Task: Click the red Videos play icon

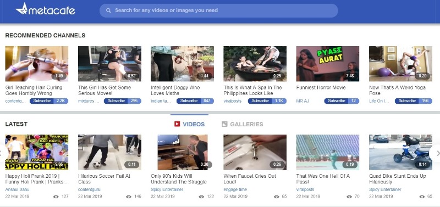Action: point(177,124)
